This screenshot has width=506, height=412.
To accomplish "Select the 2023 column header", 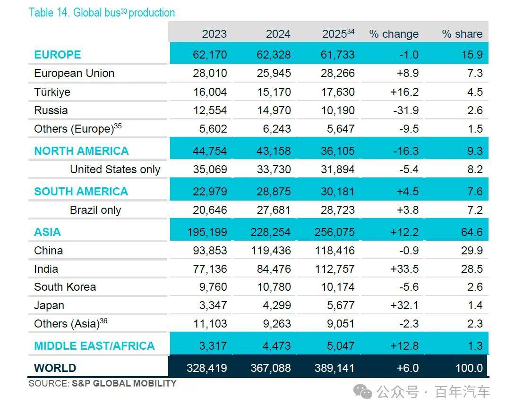I will [x=214, y=34].
